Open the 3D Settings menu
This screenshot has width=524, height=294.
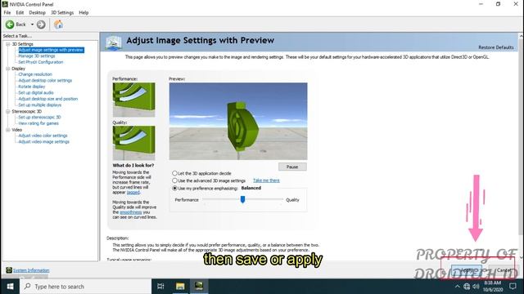62,13
